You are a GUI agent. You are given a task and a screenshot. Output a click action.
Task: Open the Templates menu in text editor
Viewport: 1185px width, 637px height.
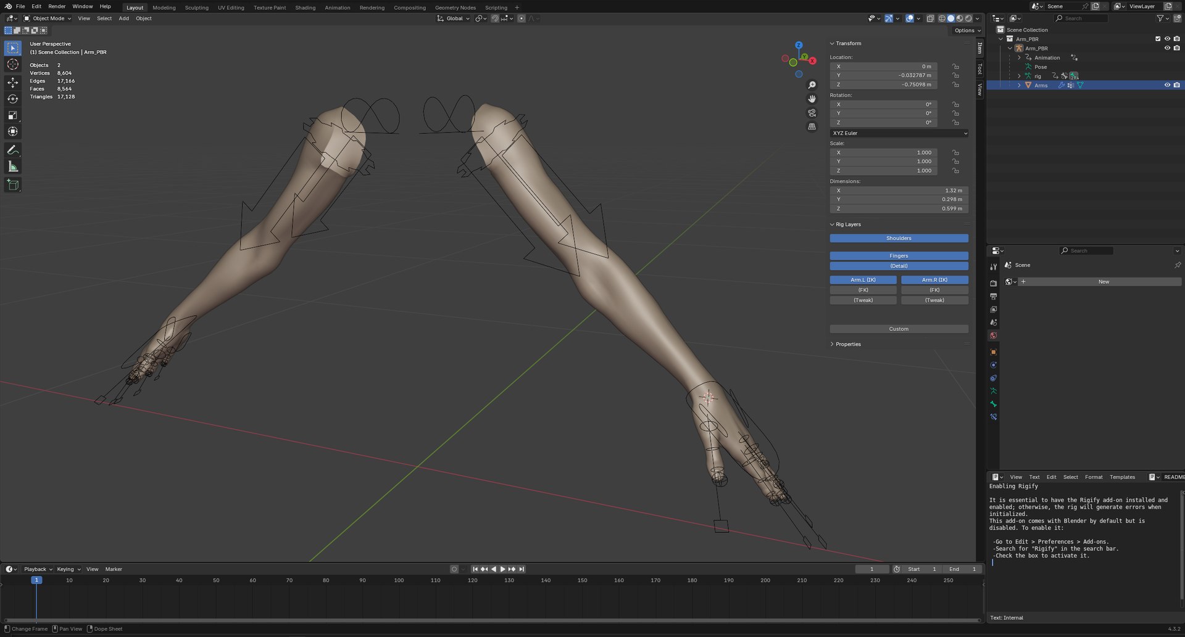point(1122,477)
